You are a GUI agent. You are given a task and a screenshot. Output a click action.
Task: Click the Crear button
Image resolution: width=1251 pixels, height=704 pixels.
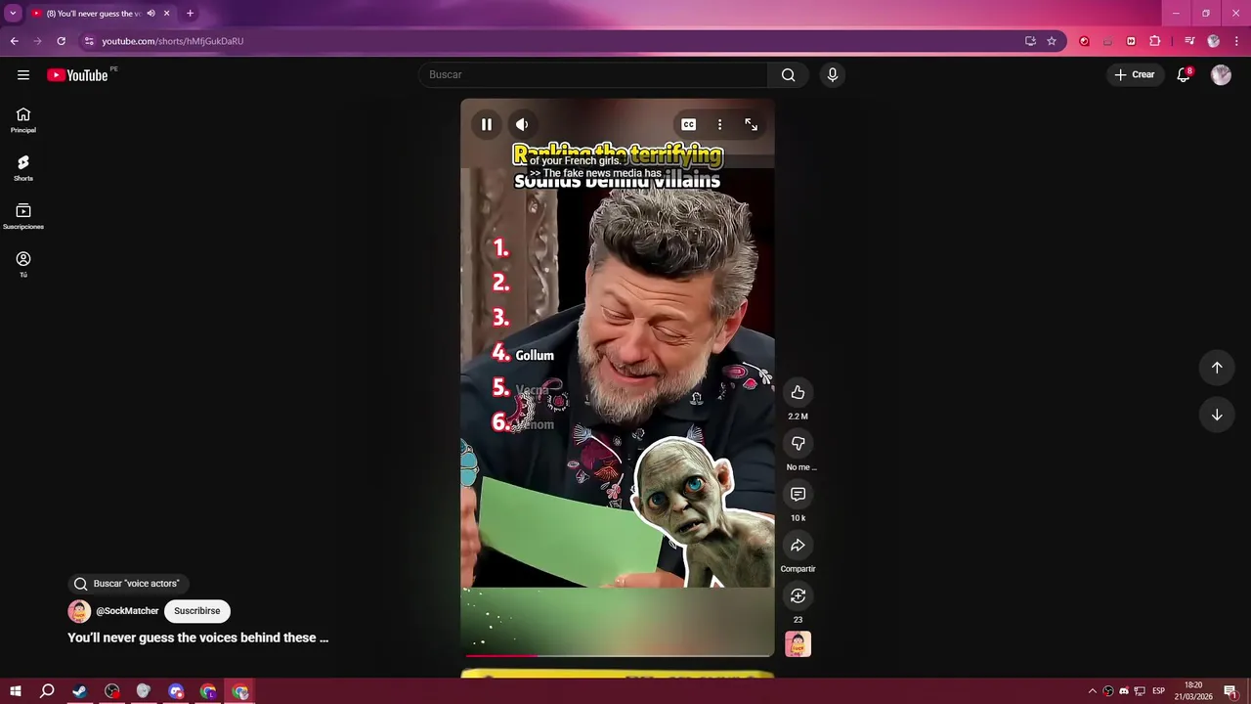[1135, 75]
